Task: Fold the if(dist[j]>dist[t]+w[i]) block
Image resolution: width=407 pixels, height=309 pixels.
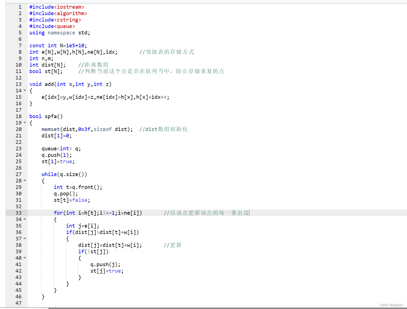Action: pos(25,238)
